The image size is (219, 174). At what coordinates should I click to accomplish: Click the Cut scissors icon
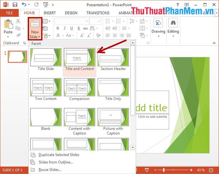(18, 21)
